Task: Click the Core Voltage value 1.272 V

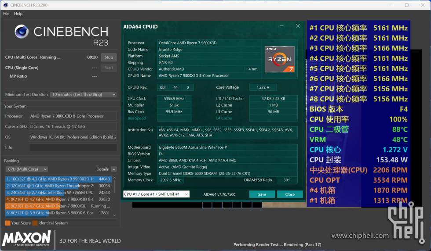Action: (263, 87)
